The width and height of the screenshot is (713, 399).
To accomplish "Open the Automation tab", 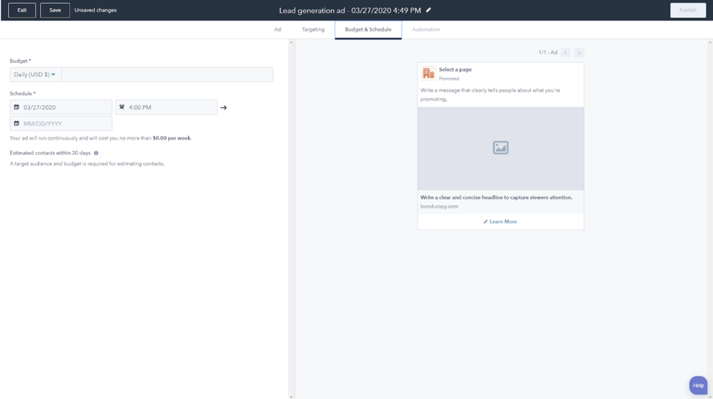I will 426,29.
